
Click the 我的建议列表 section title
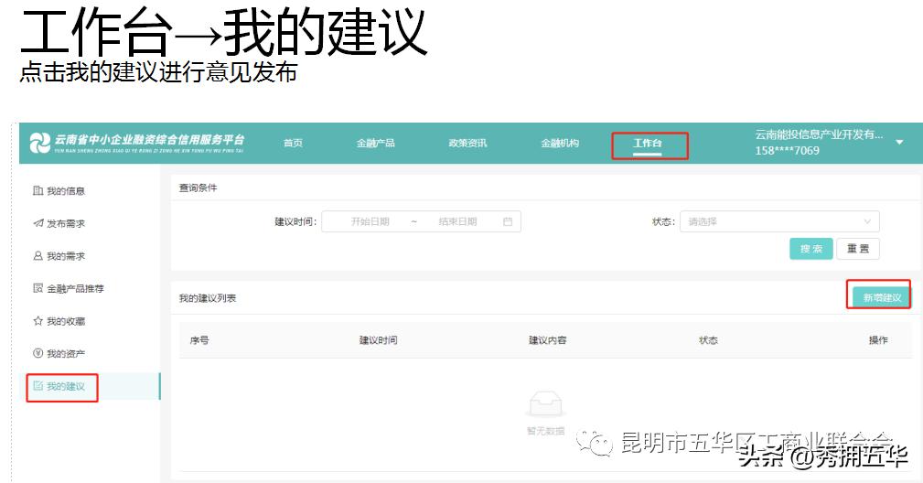coord(208,298)
